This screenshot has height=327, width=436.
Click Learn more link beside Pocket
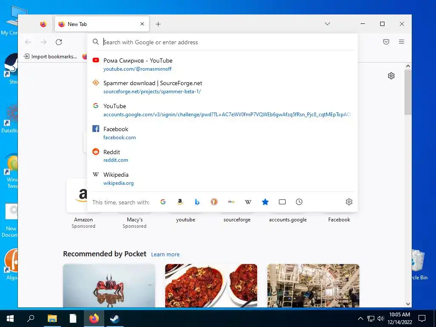tap(165, 255)
